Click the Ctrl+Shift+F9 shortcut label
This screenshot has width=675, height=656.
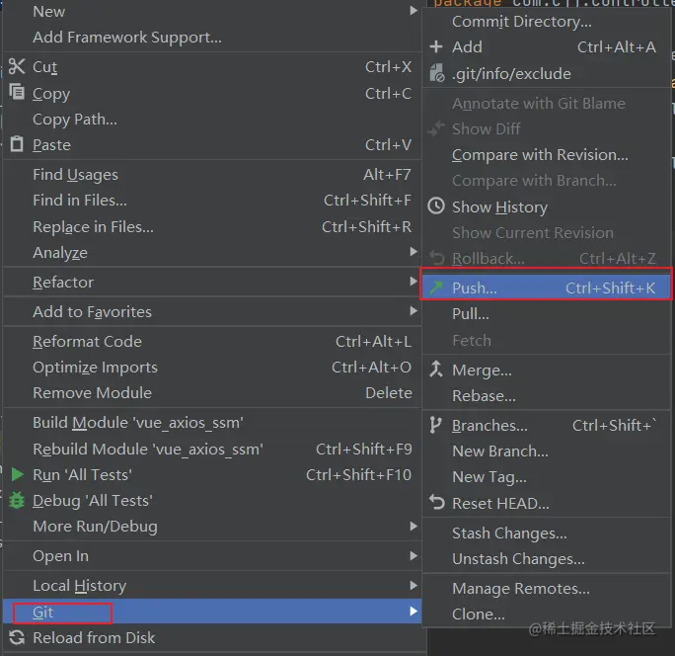click(x=364, y=450)
